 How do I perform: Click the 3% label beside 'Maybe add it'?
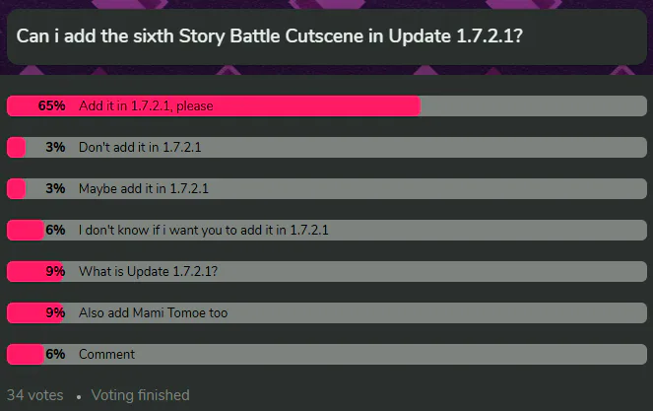tap(55, 188)
